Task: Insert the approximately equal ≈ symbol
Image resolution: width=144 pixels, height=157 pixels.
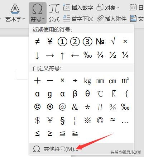Action: pos(112,119)
